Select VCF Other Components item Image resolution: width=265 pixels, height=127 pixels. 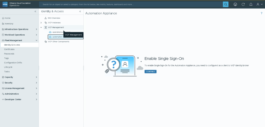59,42
